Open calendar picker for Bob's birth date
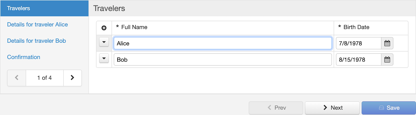Image resolution: width=416 pixels, height=115 pixels. point(387,60)
